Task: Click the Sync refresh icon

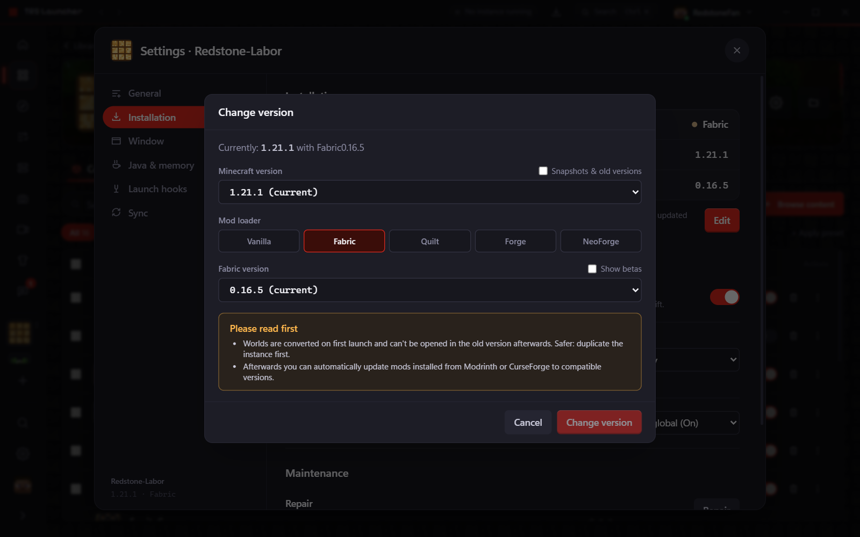Action: (116, 213)
